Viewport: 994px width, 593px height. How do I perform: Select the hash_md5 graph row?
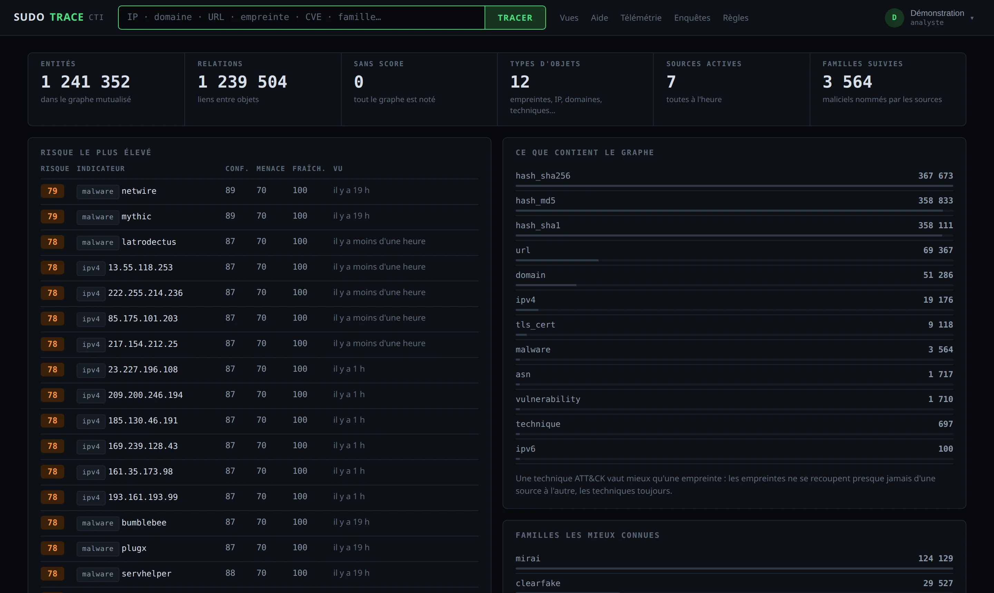734,203
